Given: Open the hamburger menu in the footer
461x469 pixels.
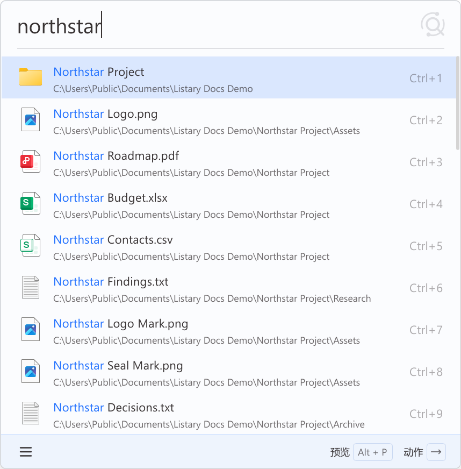Looking at the screenshot, I should [x=26, y=452].
